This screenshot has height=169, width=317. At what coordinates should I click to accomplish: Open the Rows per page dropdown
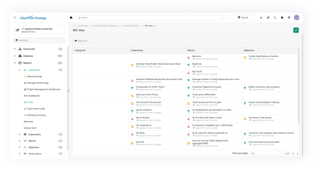pos(266,154)
